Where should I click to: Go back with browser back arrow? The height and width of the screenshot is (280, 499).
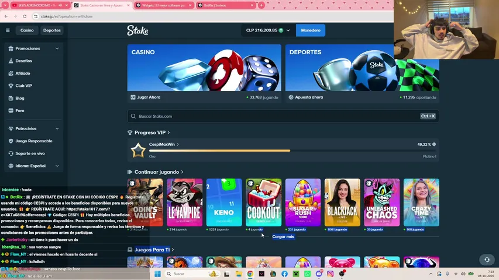point(6,16)
